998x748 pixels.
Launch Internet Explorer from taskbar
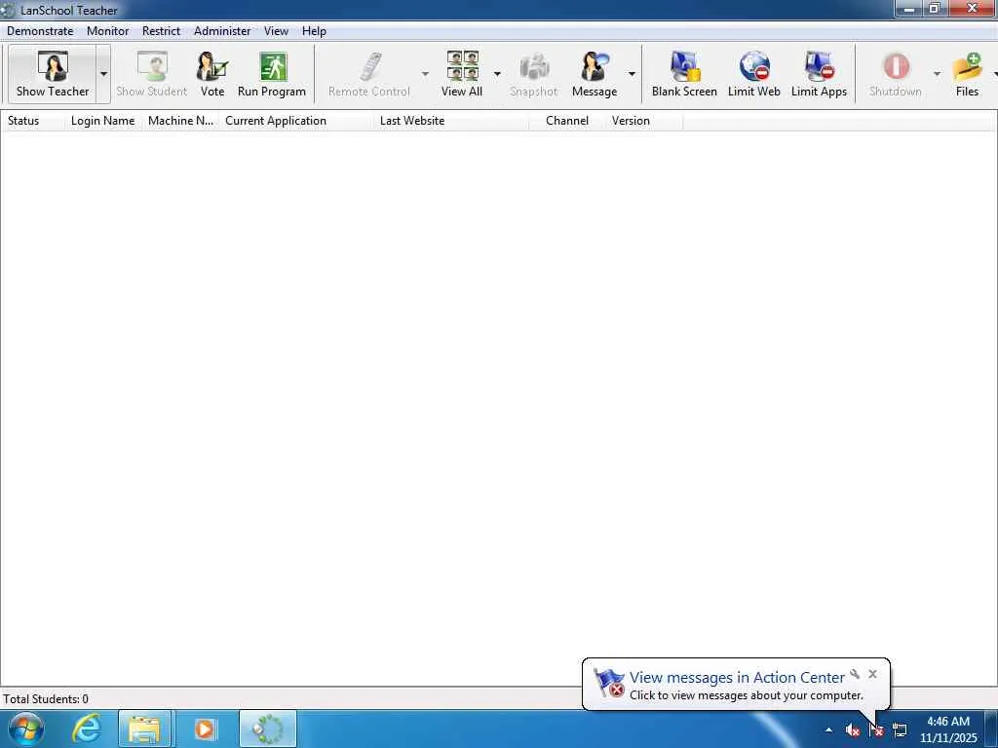coord(87,729)
